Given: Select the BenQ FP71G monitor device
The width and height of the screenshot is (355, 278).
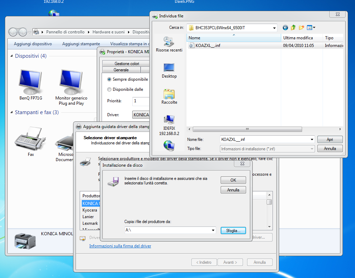Looking at the screenshot, I should tap(31, 85).
